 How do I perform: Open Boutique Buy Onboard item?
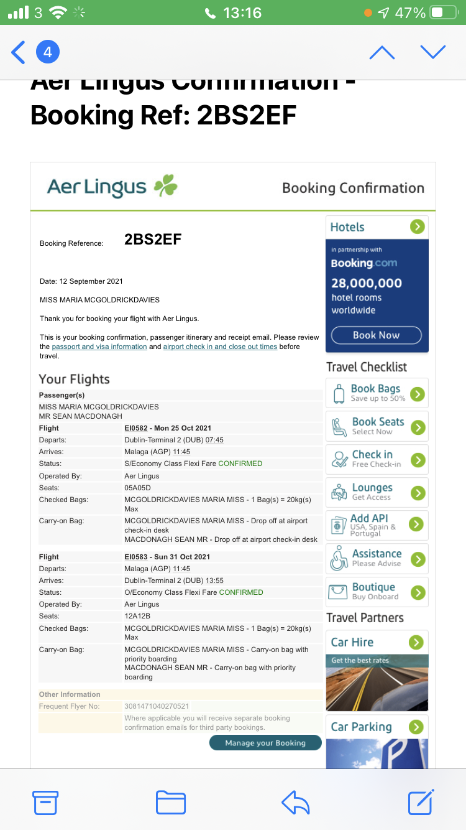point(377,591)
